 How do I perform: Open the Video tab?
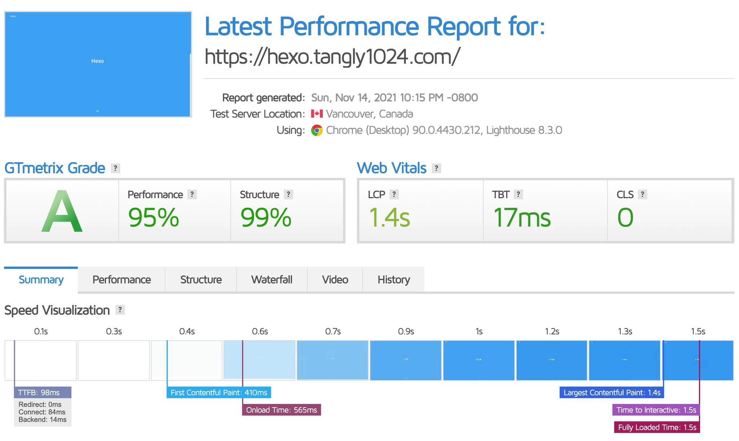(x=335, y=280)
